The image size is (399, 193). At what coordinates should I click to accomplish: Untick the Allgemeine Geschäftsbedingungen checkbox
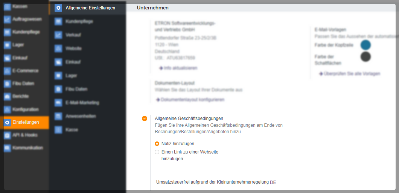tap(145, 119)
